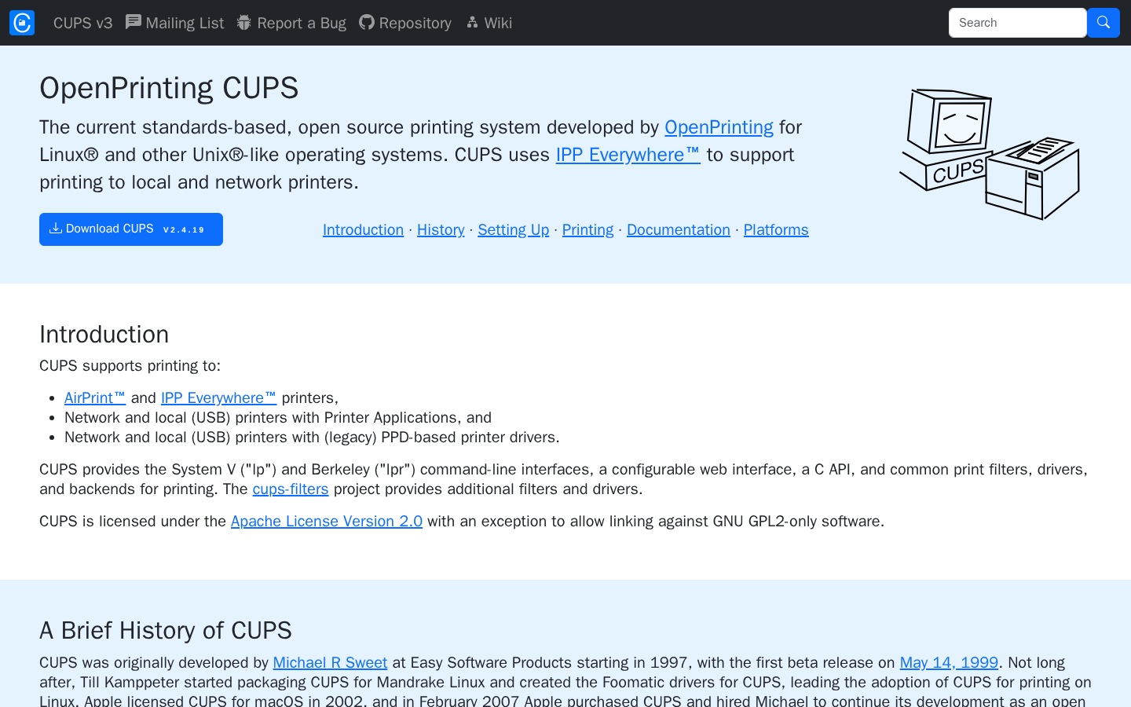Jump to History section link
Image resolution: width=1131 pixels, height=707 pixels.
[441, 229]
